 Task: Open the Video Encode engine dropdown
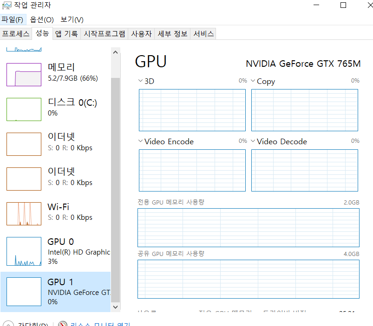pos(141,141)
